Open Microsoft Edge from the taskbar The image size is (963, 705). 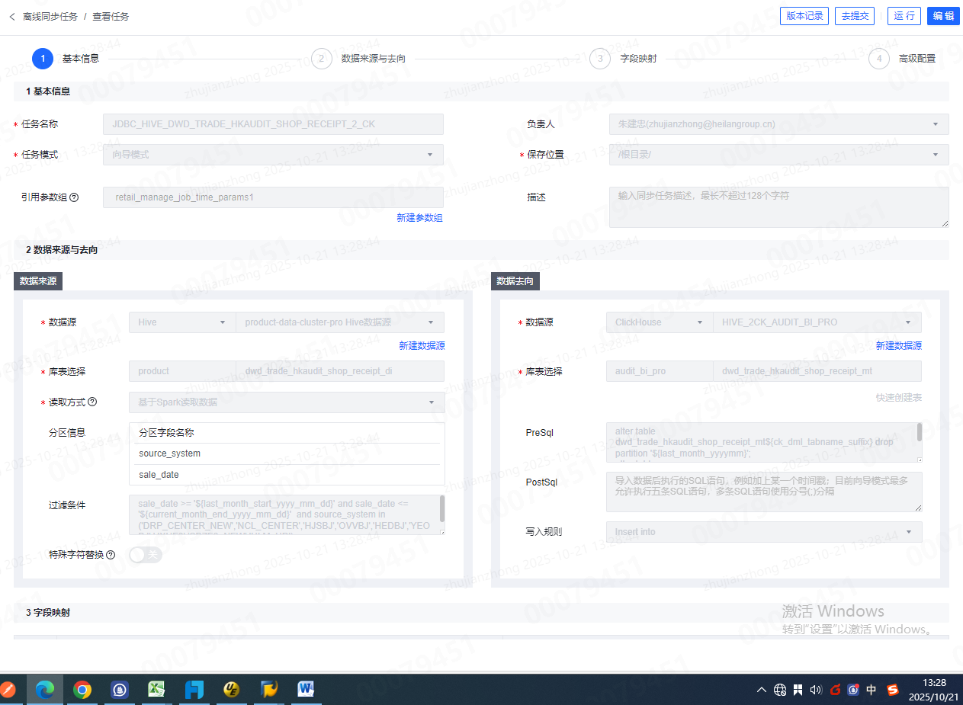click(45, 690)
